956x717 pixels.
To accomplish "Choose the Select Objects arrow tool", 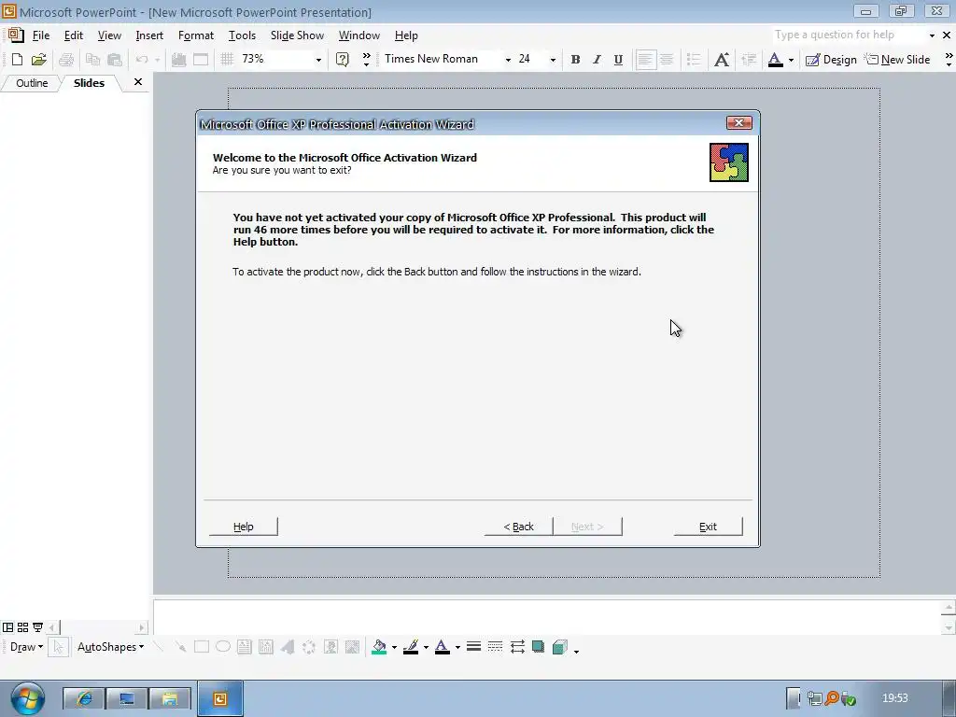I will [58, 647].
